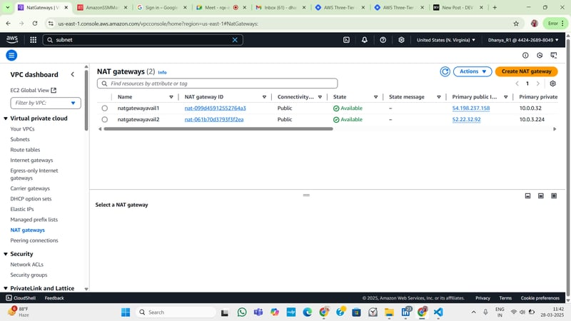Click the table horizontal scrollbar
Screen dimensions: 571x321
[x=218, y=129]
